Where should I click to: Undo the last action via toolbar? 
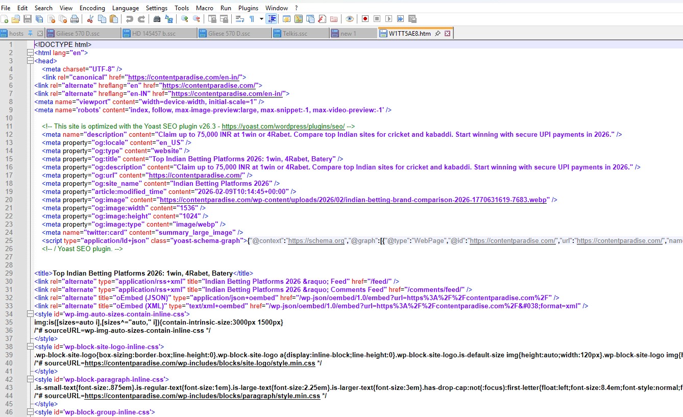coord(130,19)
